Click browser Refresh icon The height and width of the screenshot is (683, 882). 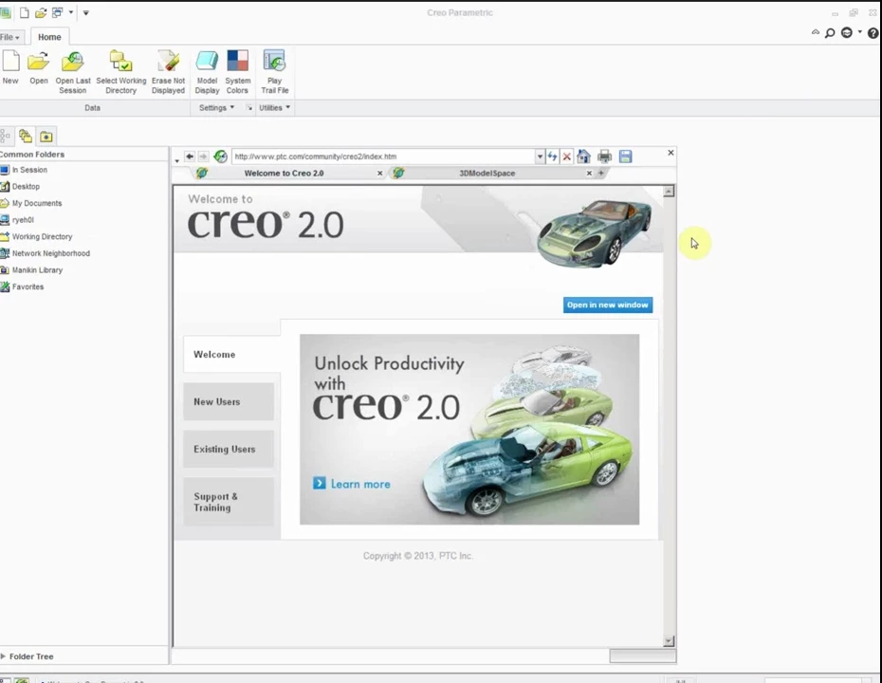552,157
